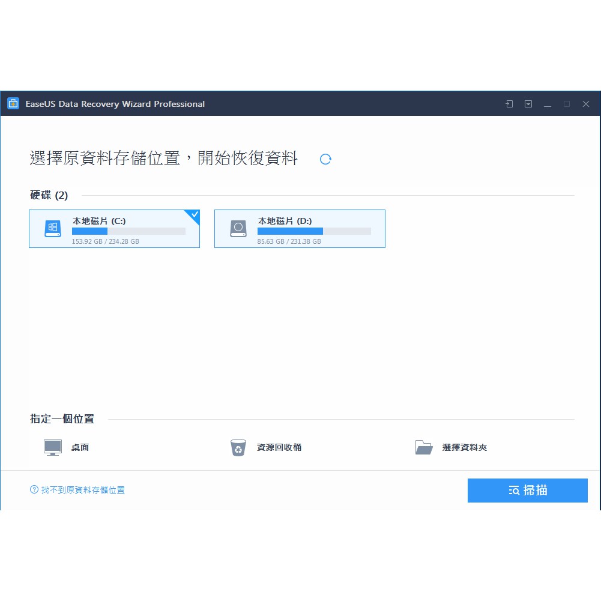Close the EaseUS Data Recovery window
601x601 pixels.
585,104
